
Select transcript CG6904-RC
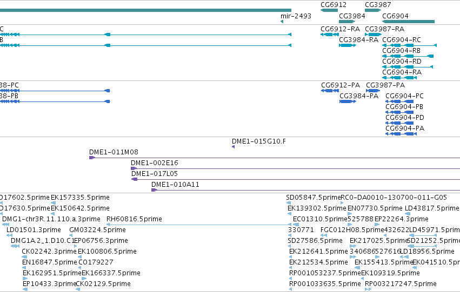pyautogui.click(x=410, y=45)
